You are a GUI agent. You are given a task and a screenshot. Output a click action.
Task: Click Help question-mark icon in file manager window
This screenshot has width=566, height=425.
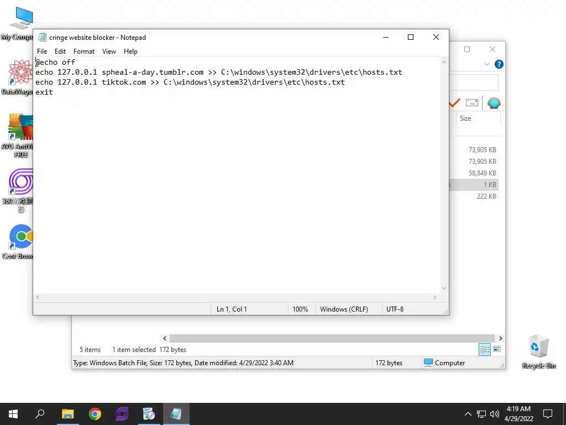pos(499,64)
